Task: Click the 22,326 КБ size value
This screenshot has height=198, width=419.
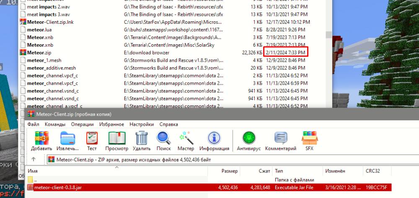Action: pyautogui.click(x=252, y=53)
